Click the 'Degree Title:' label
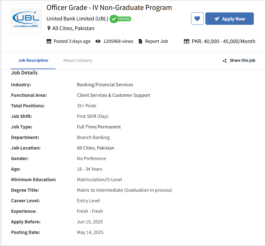Screen dimensions: 265x246 [x=25, y=190]
